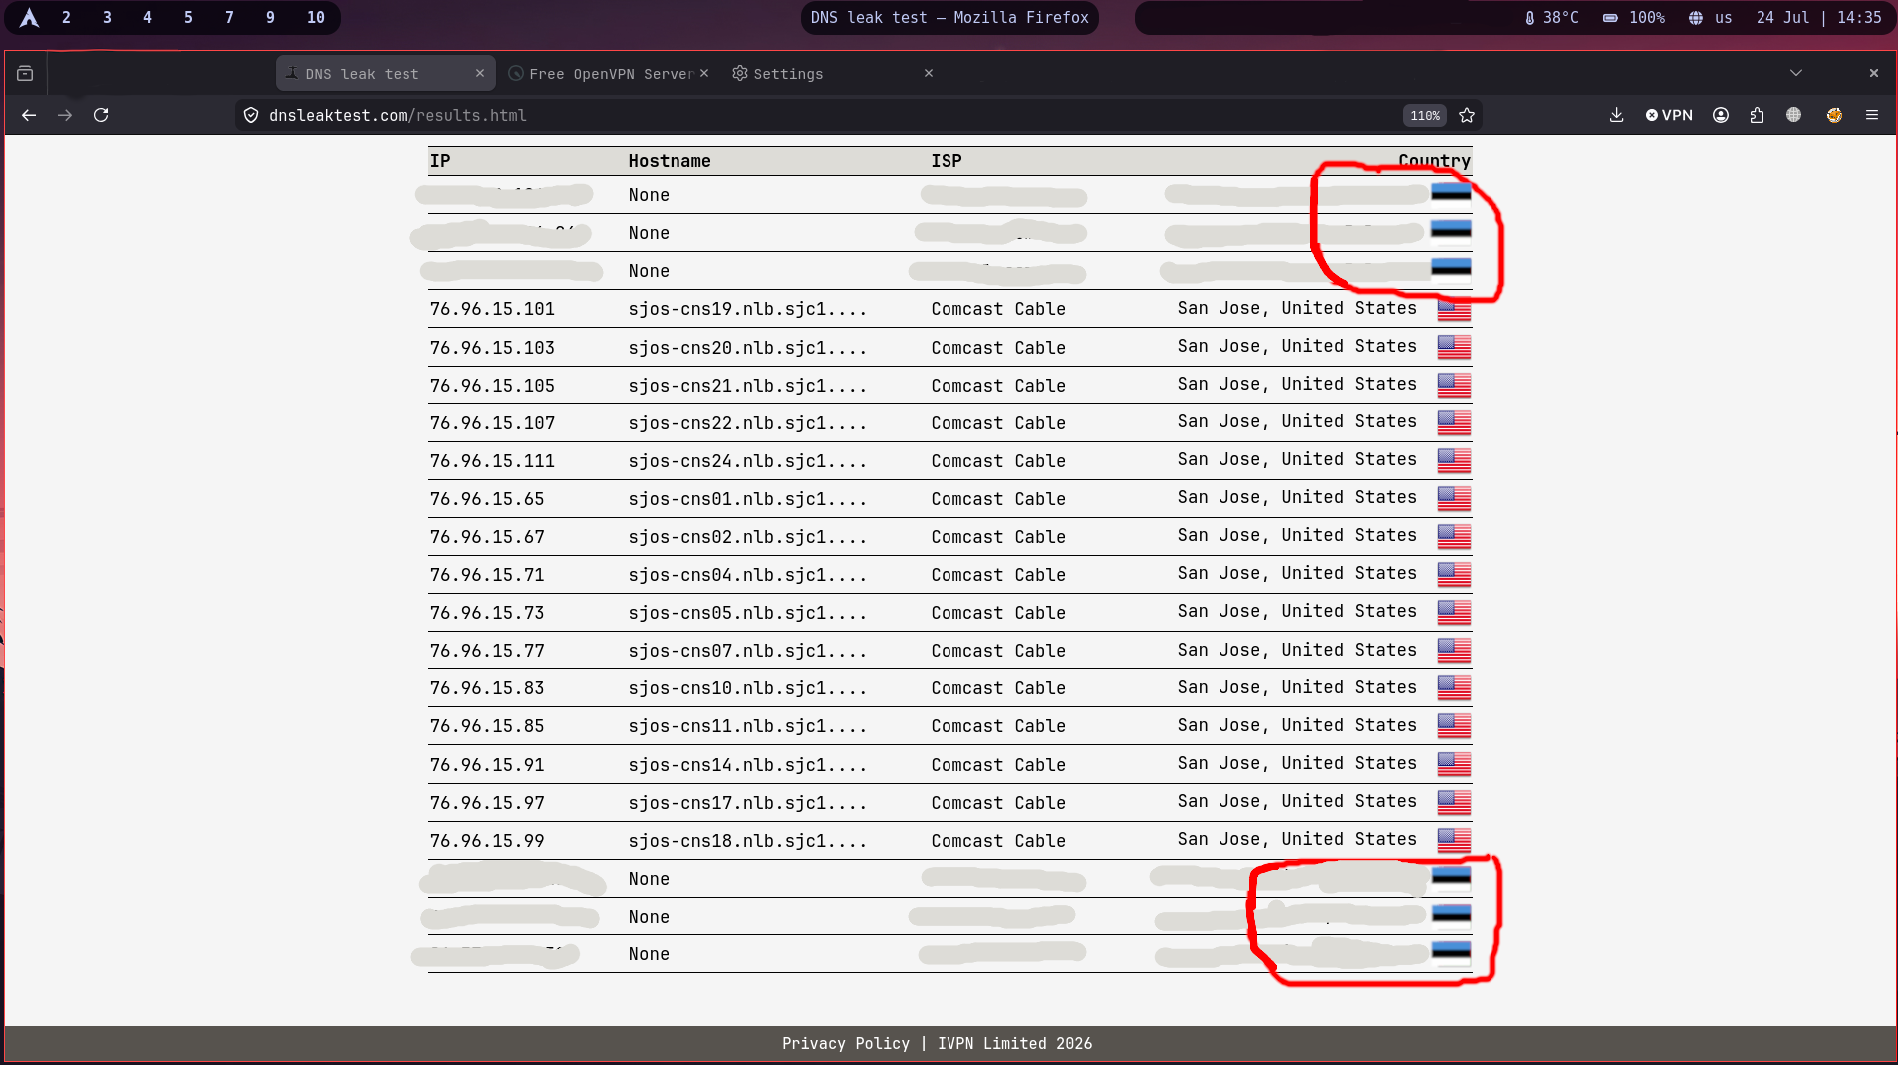Click San Jose location in 76.96.15.97 row
This screenshot has width=1898, height=1065.
coord(1296,801)
